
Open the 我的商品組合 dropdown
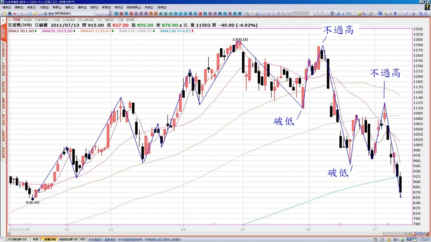[94, 13]
